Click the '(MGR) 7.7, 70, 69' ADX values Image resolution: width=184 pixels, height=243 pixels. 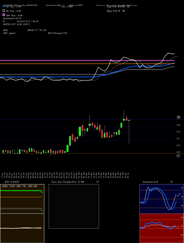pyautogui.click(x=36, y=30)
